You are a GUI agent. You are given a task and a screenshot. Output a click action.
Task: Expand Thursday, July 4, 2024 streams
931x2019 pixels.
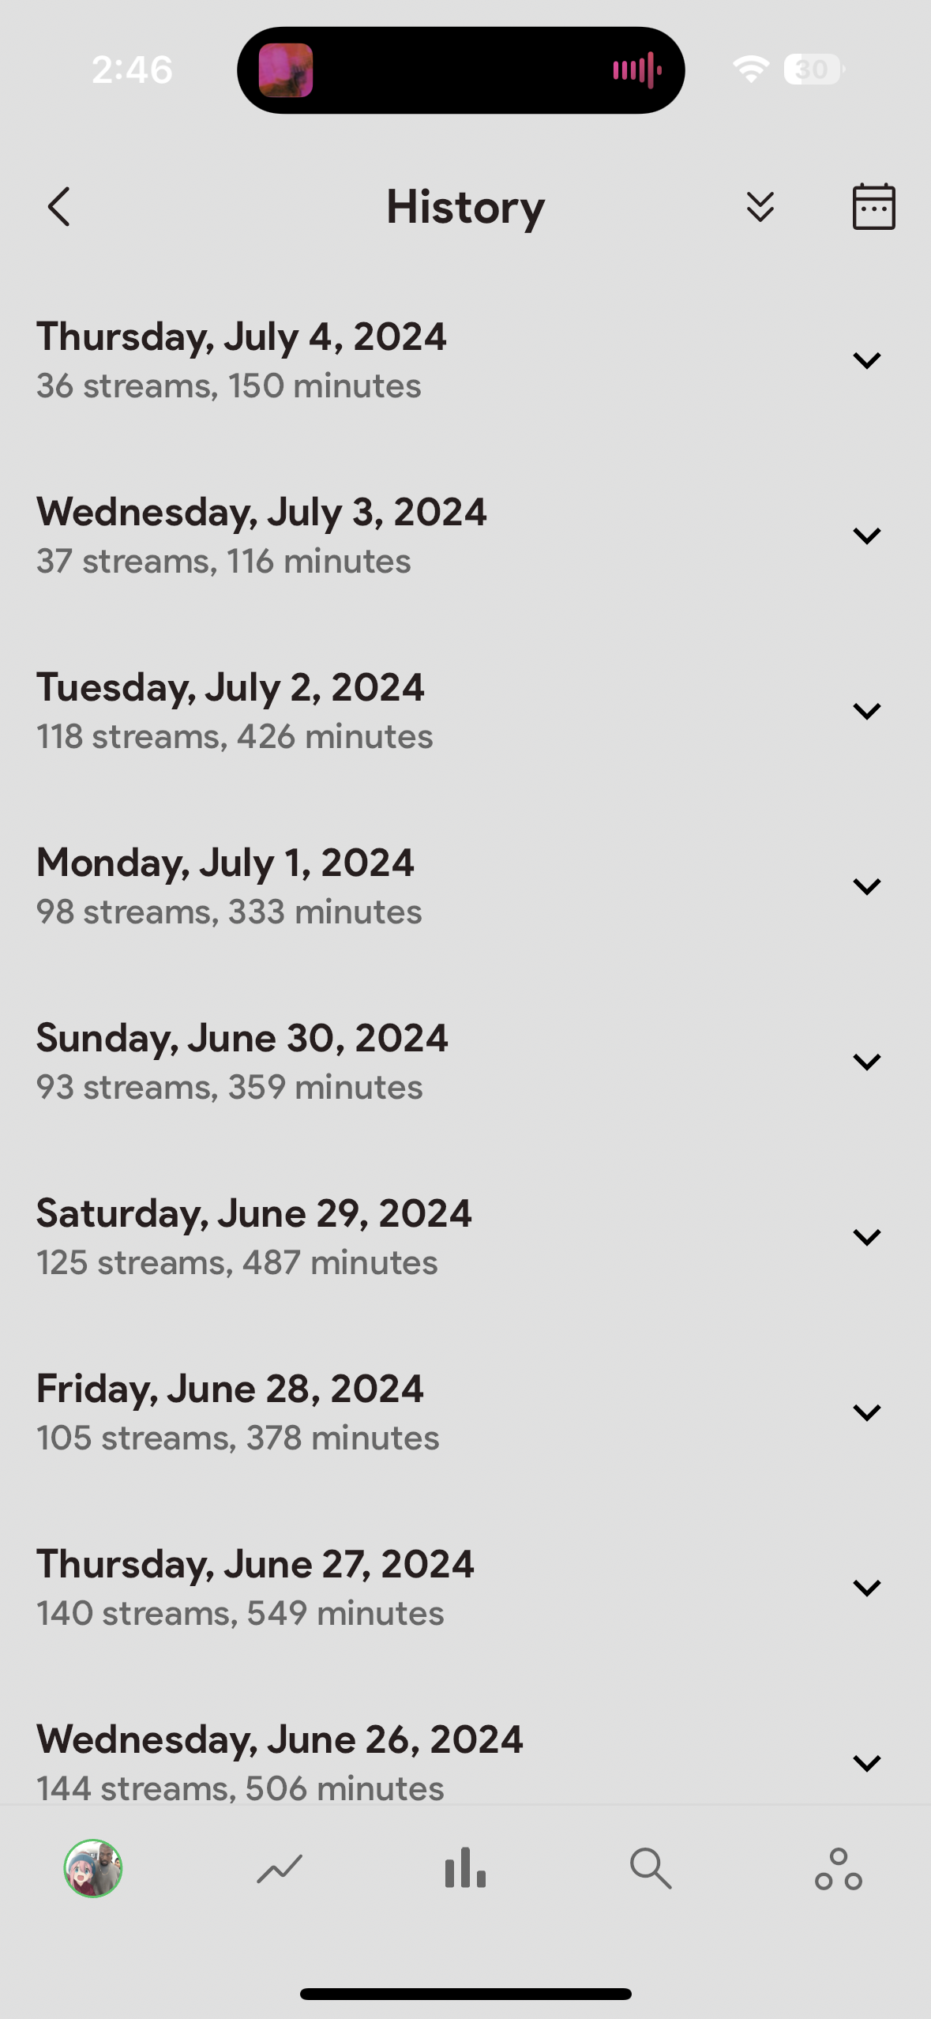coord(866,360)
